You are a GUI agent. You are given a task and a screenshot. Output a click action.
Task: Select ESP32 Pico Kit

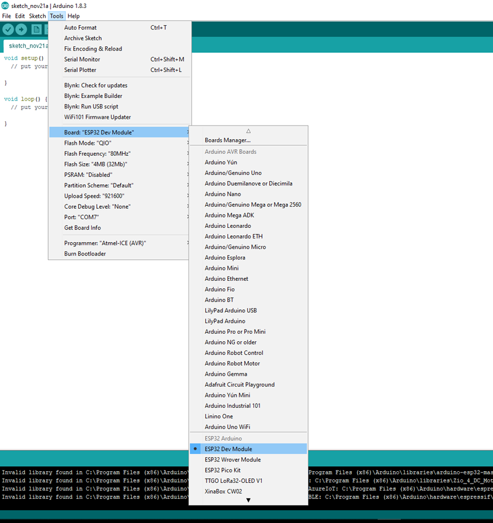(248, 470)
